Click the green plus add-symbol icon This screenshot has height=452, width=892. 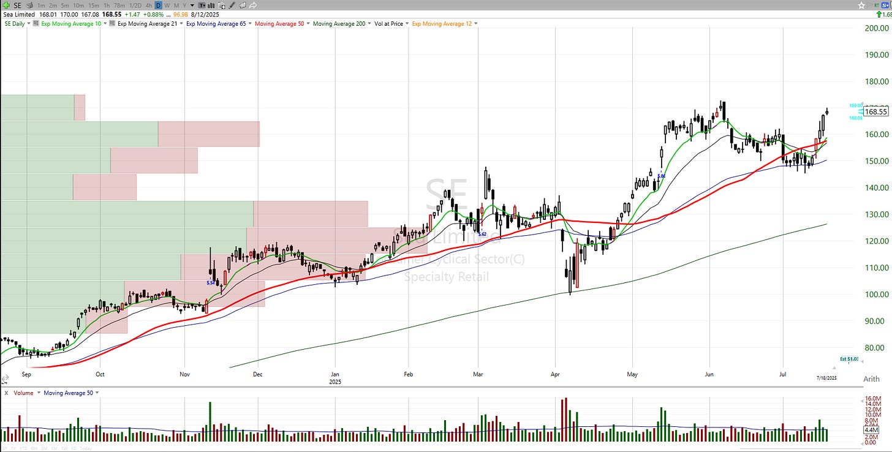click(6, 5)
